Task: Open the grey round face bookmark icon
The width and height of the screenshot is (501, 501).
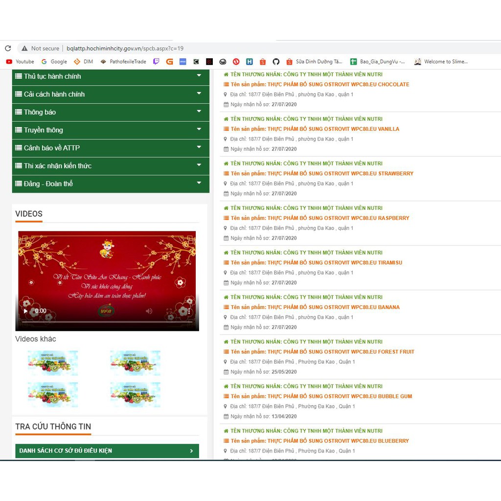Action: coord(223,62)
